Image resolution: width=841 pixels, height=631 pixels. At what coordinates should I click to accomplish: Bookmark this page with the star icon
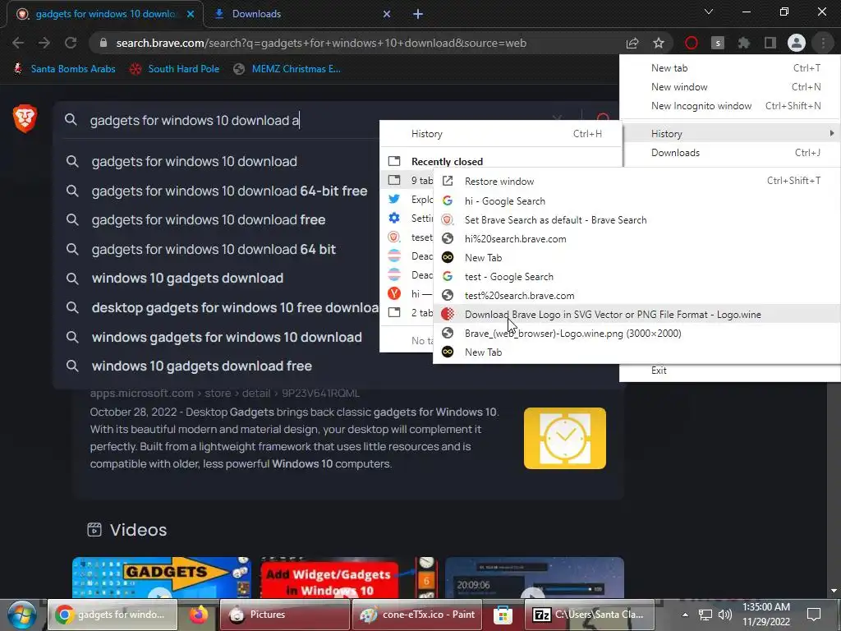point(659,43)
